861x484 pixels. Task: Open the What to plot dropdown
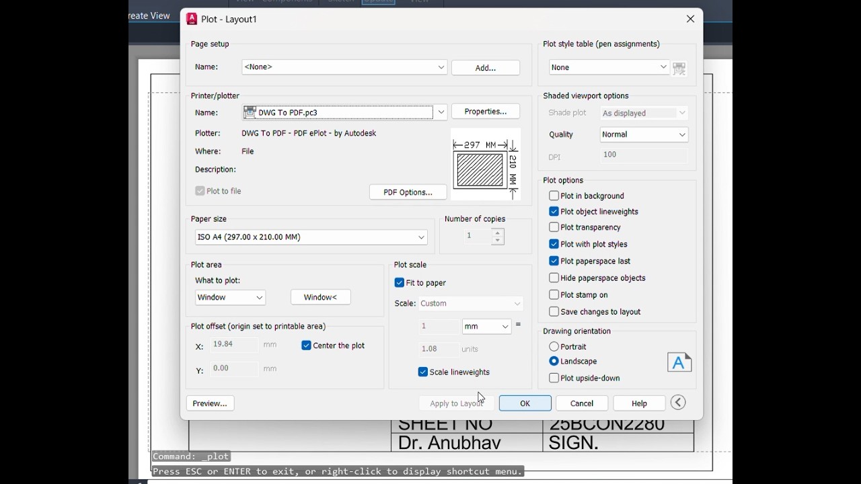(231, 297)
